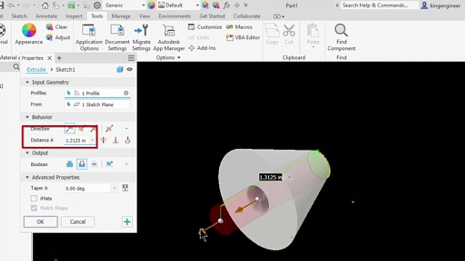Collapse the Output section
The image size is (465, 261).
pyautogui.click(x=27, y=153)
